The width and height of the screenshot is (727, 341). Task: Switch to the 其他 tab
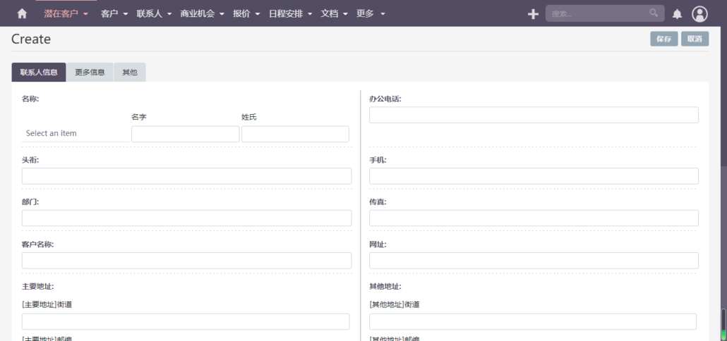pos(130,73)
